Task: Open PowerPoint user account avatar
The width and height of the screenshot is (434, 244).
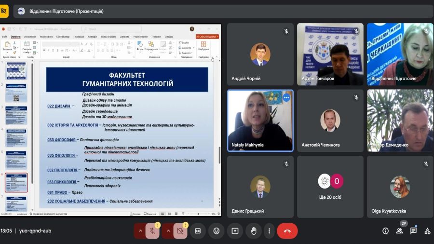Action: click(x=192, y=29)
